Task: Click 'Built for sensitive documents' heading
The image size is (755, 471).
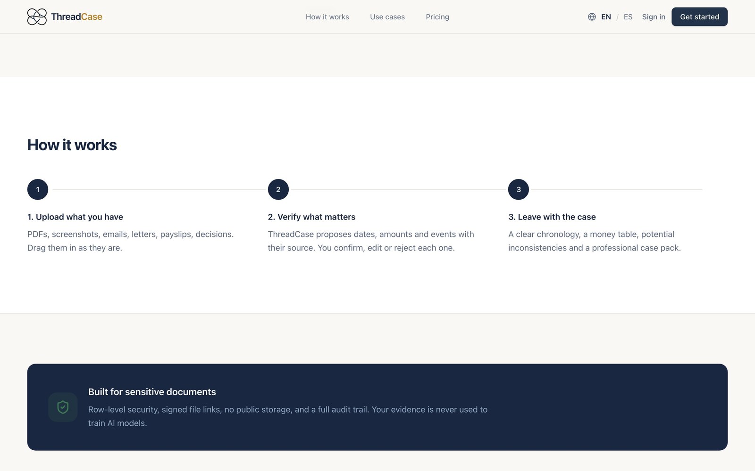Action: tap(152, 392)
